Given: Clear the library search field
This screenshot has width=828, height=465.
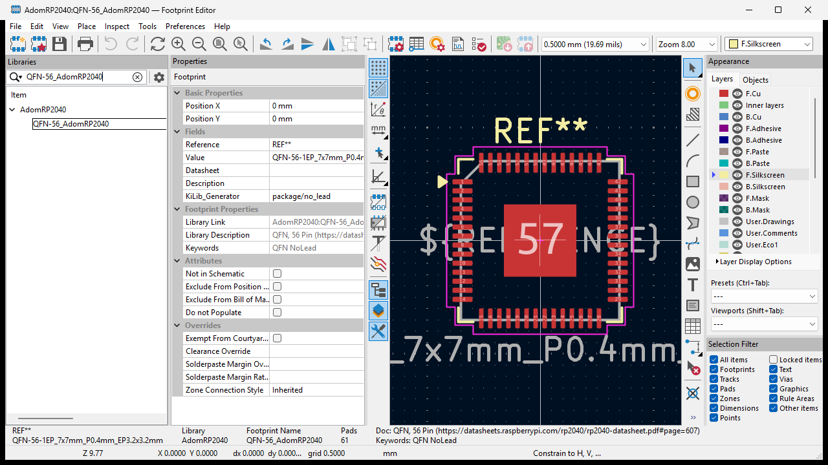Looking at the screenshot, I should point(137,77).
